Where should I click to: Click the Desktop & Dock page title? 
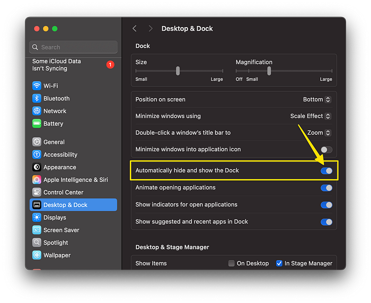click(x=187, y=29)
